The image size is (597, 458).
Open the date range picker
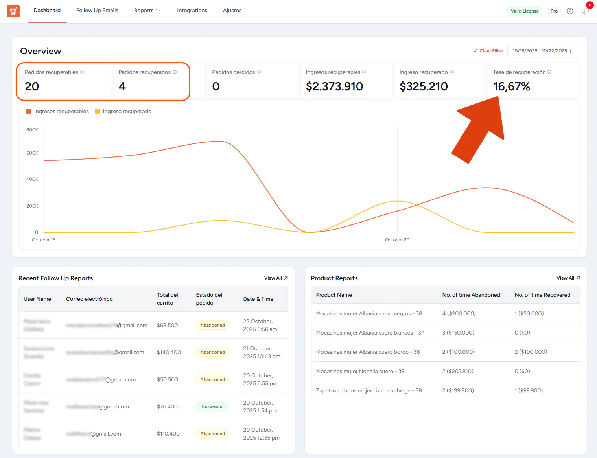tap(543, 51)
